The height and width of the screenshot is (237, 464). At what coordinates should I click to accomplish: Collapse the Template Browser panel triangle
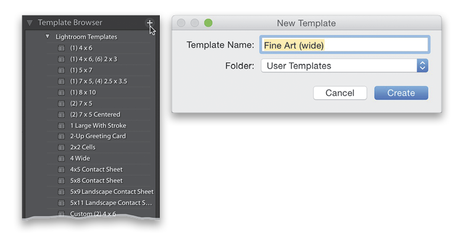pyautogui.click(x=30, y=22)
